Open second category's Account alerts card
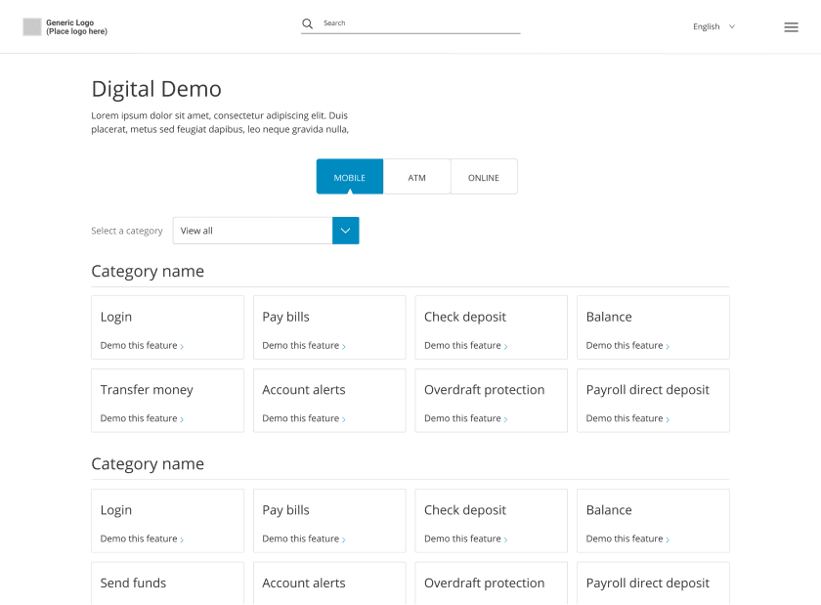 tap(329, 583)
